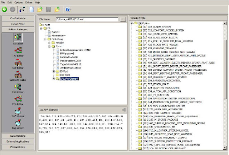The width and height of the screenshot is (229, 155).
Task: Click the SALAPA-Element code text area
Action: tap(83, 132)
